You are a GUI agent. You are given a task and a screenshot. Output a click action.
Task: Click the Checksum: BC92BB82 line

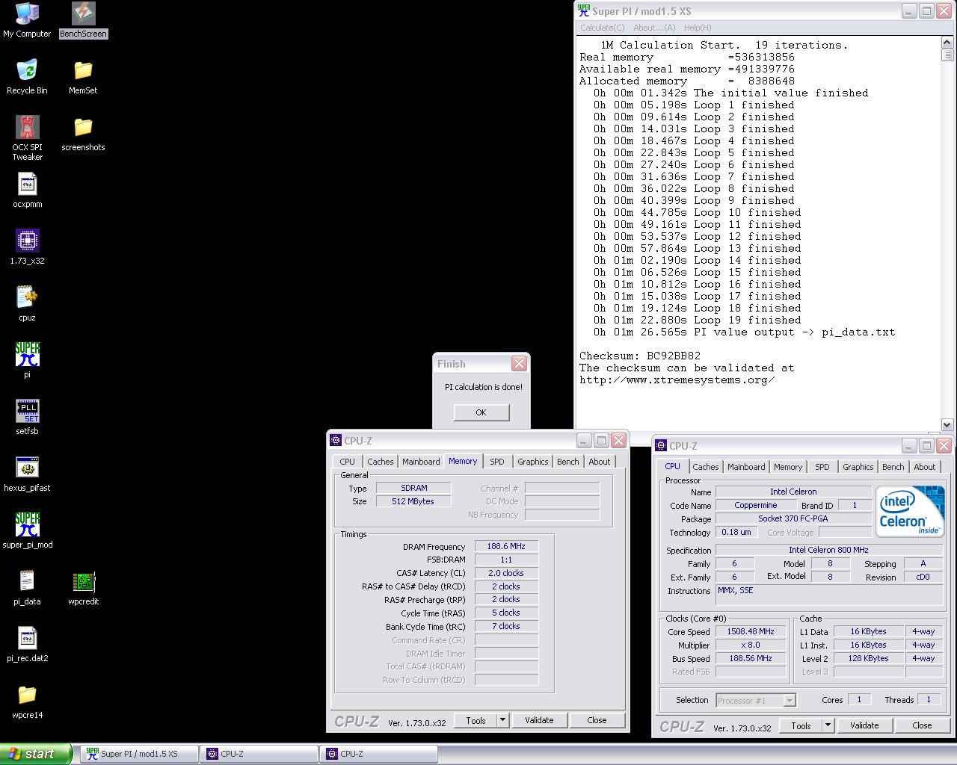[x=640, y=356]
